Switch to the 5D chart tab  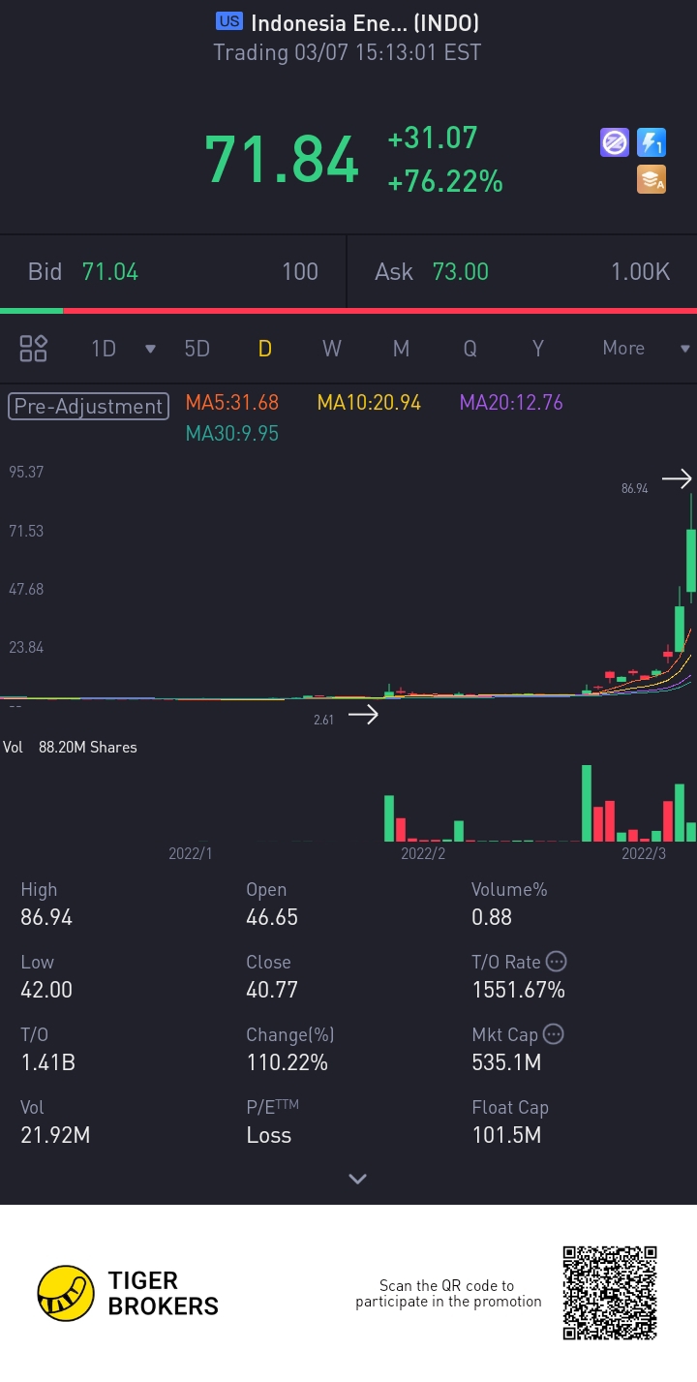tap(197, 349)
